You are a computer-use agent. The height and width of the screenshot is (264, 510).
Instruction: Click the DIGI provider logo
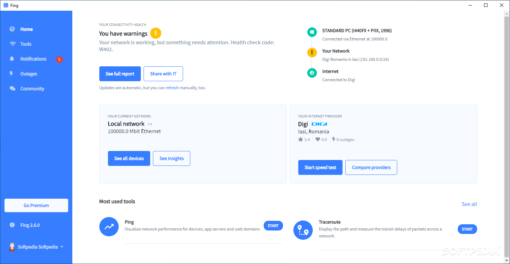tap(319, 124)
